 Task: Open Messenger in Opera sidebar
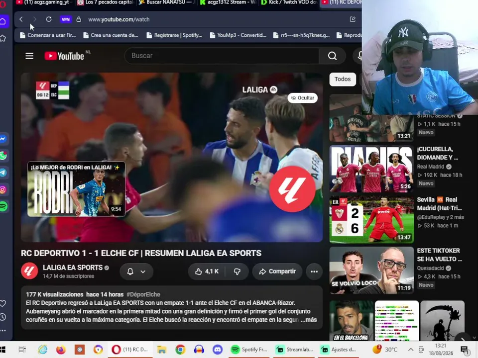click(3, 139)
